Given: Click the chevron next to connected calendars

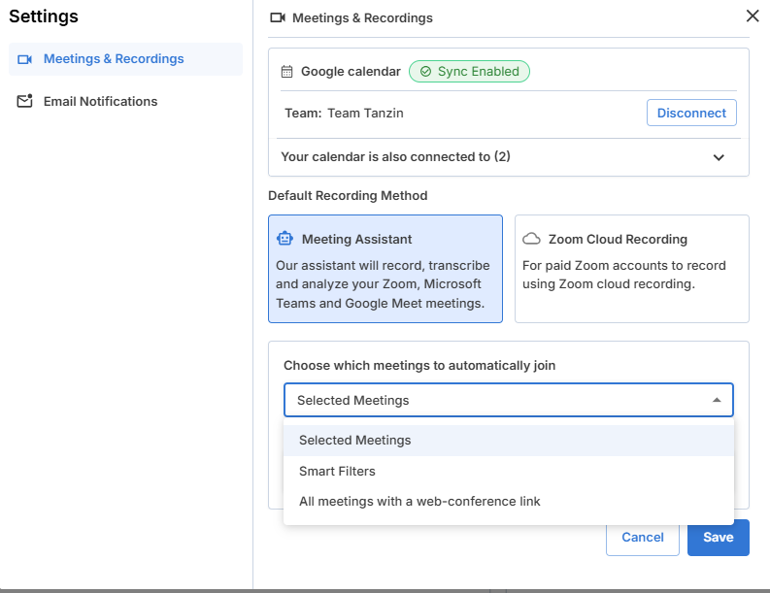Looking at the screenshot, I should tap(719, 157).
